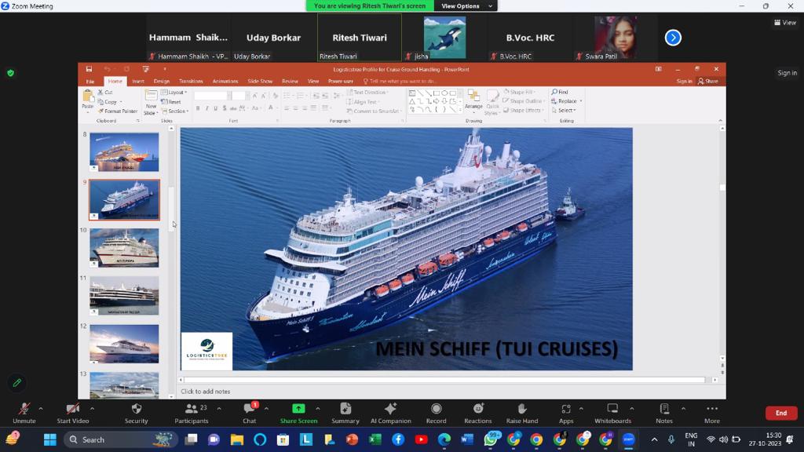The image size is (804, 452).
Task: Open Whiteboards
Action: point(612,413)
